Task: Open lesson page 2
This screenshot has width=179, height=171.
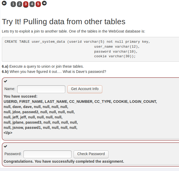Action: (20, 4)
